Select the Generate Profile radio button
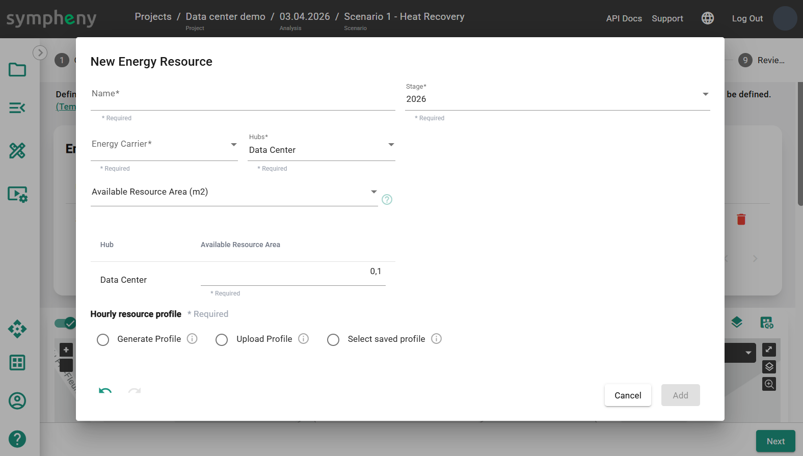Viewport: 803px width, 456px height. (103, 340)
